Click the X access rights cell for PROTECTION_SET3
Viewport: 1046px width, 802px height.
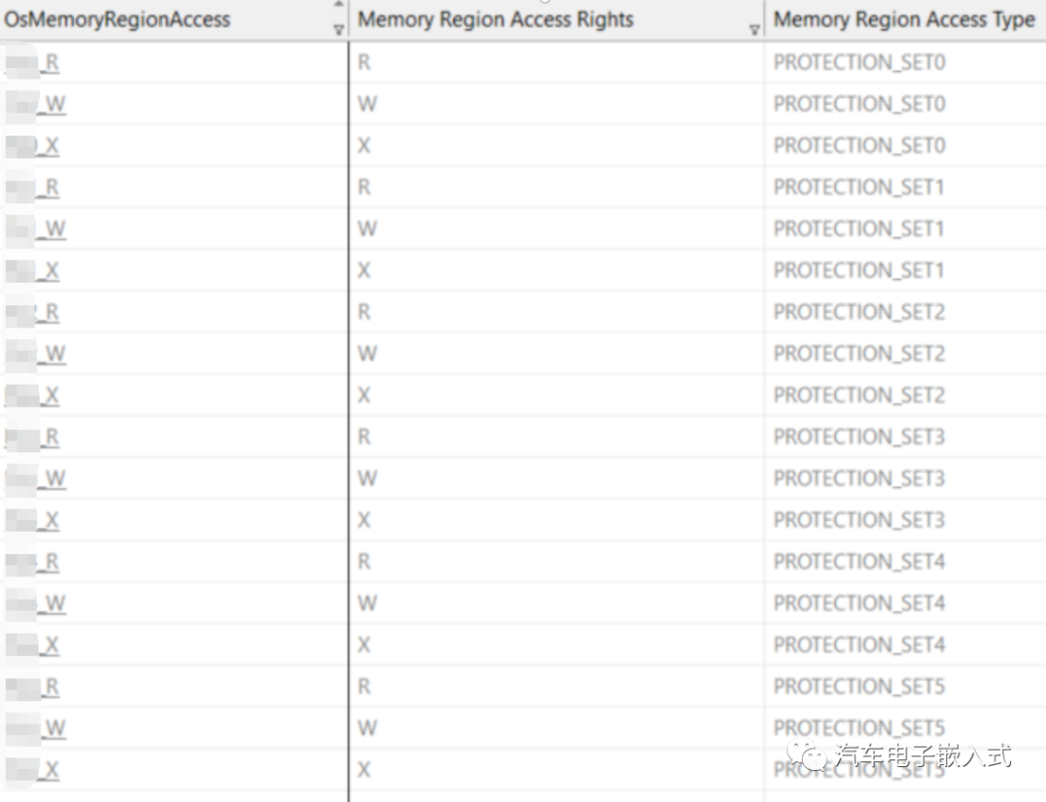point(364,520)
